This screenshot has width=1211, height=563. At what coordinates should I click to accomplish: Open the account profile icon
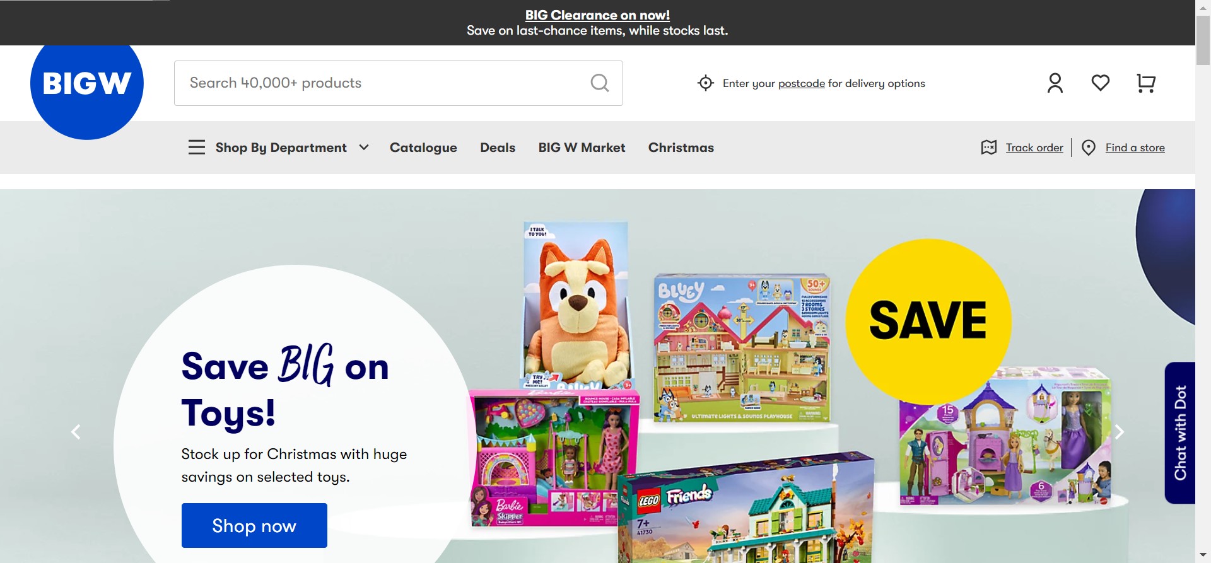(x=1055, y=83)
